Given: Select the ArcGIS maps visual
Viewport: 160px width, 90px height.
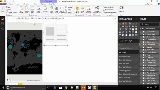Looking at the screenshot, I should click(136, 35).
